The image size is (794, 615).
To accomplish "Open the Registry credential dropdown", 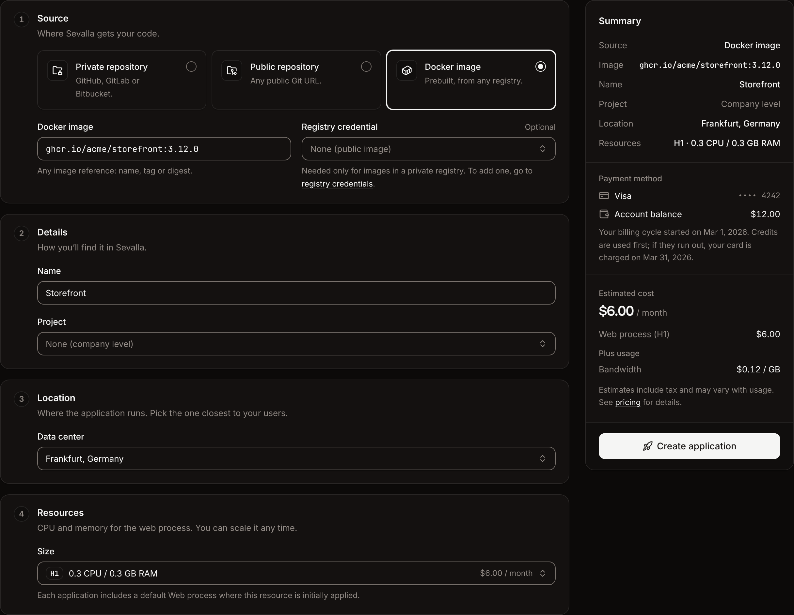I will coord(428,149).
